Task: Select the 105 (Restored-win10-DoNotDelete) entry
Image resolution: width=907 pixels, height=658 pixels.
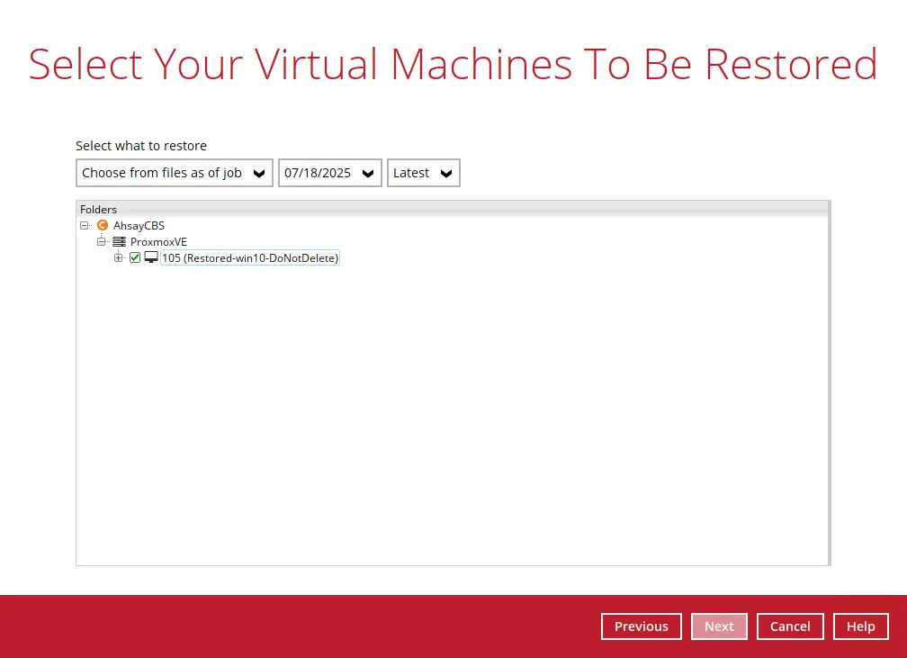Action: [x=249, y=257]
